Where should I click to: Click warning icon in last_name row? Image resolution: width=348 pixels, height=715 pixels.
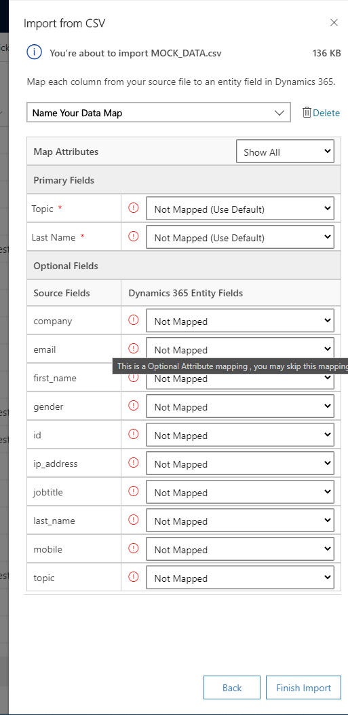pyautogui.click(x=133, y=519)
